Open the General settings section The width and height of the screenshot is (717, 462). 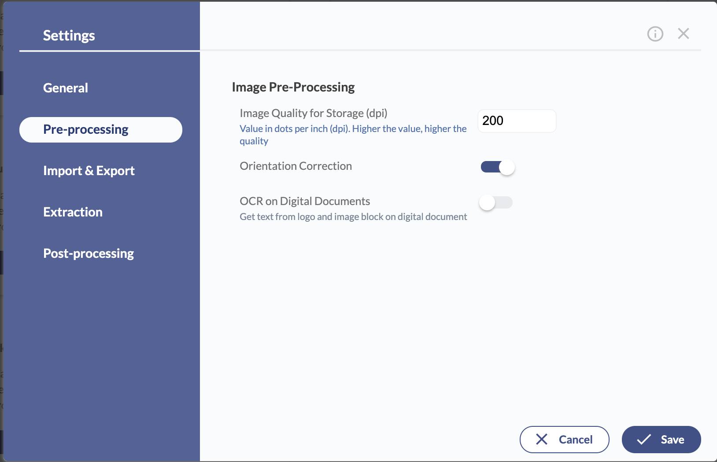[66, 88]
